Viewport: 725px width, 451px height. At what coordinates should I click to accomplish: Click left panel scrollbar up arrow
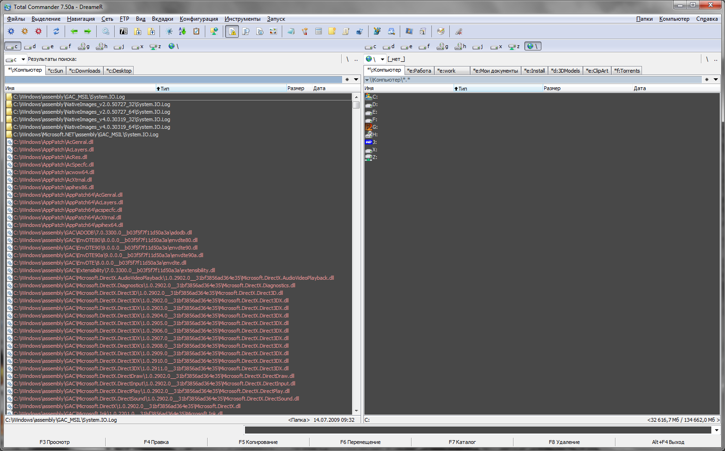pyautogui.click(x=356, y=97)
